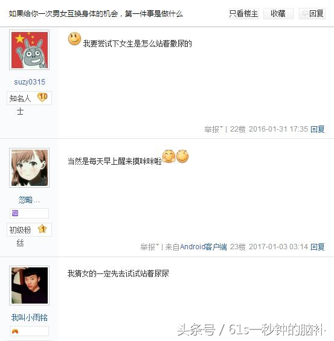
Task: Click the 回复 link on 23楼
Action: [x=318, y=247]
